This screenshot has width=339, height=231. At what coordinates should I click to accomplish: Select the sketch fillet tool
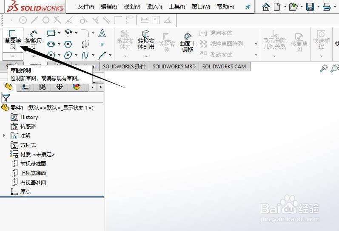coord(85,33)
